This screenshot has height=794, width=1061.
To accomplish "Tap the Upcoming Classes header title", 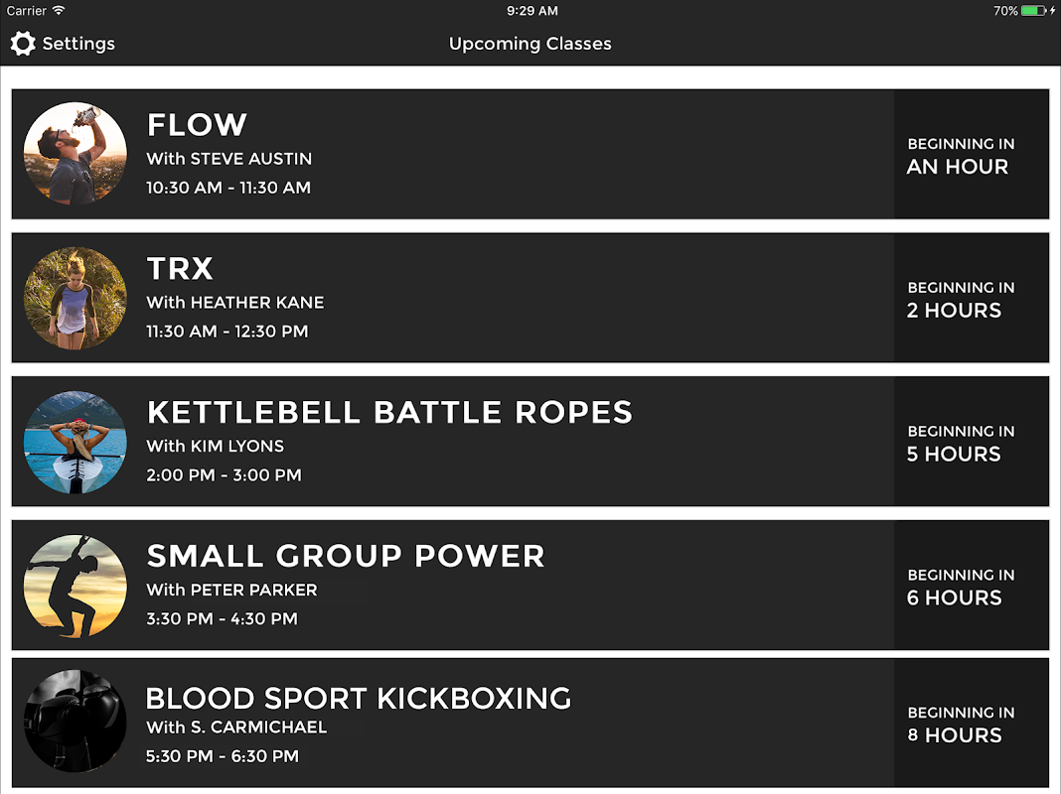I will click(530, 44).
